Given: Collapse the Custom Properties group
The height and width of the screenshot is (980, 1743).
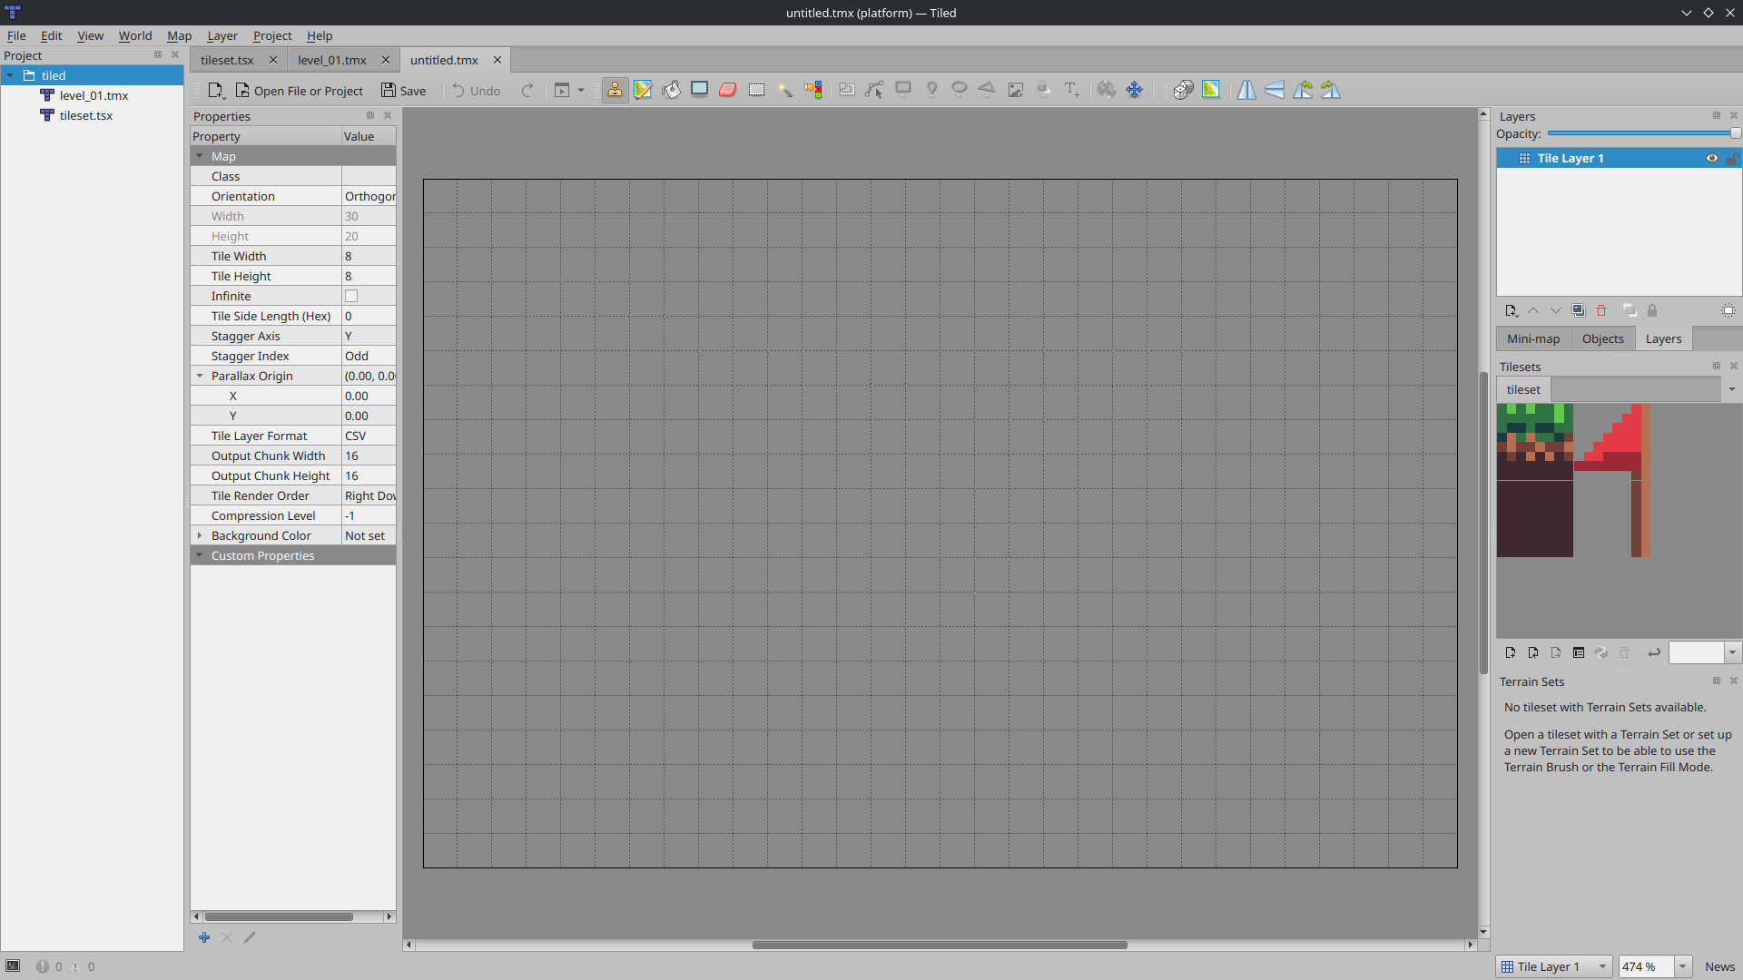Looking at the screenshot, I should coord(200,555).
